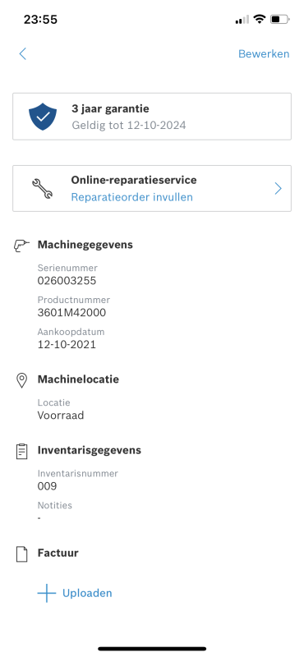The height and width of the screenshot is (657, 304).
Task: Tap the Wi-Fi status bar icon
Action: (260, 19)
